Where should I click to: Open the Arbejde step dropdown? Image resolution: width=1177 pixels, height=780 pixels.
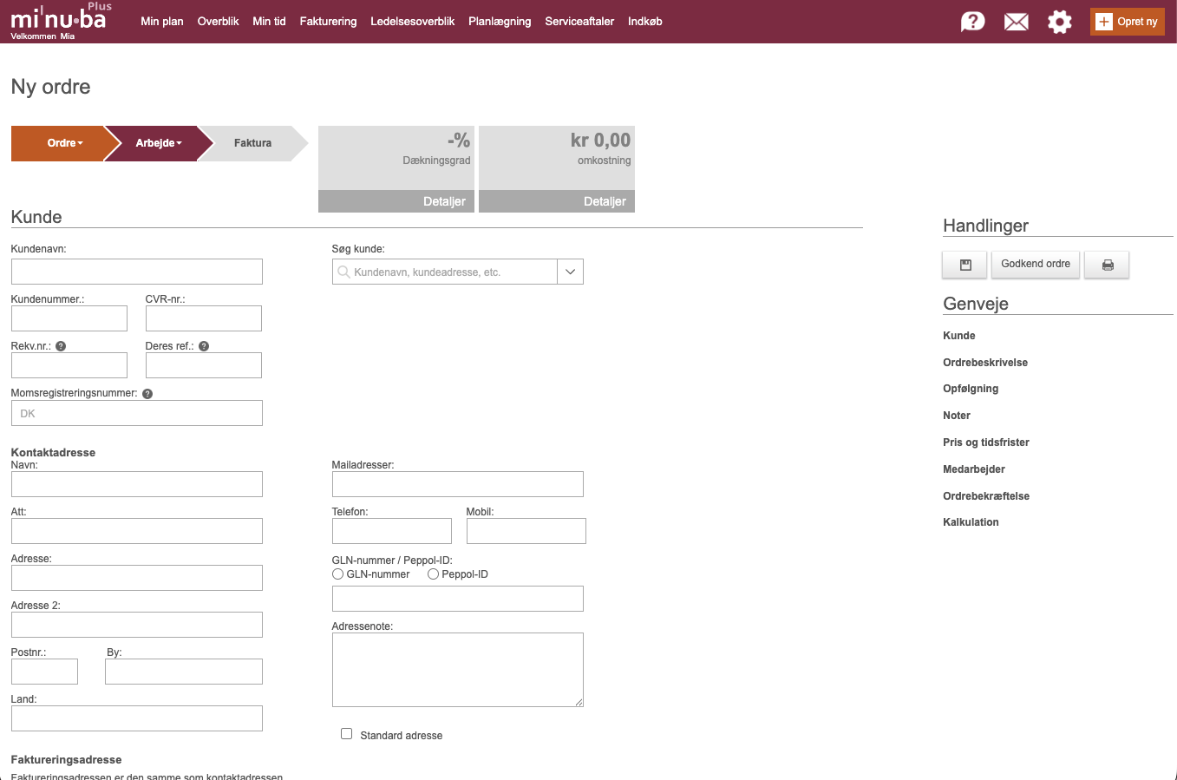coord(159,143)
